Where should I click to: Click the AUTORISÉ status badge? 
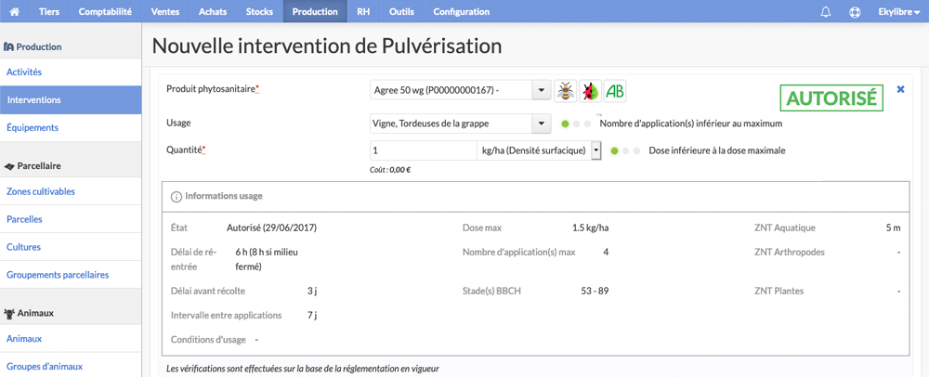(831, 98)
